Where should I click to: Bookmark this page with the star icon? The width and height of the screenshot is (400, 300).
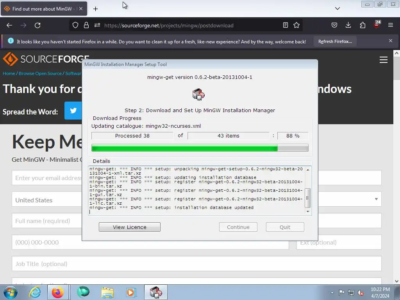296,25
